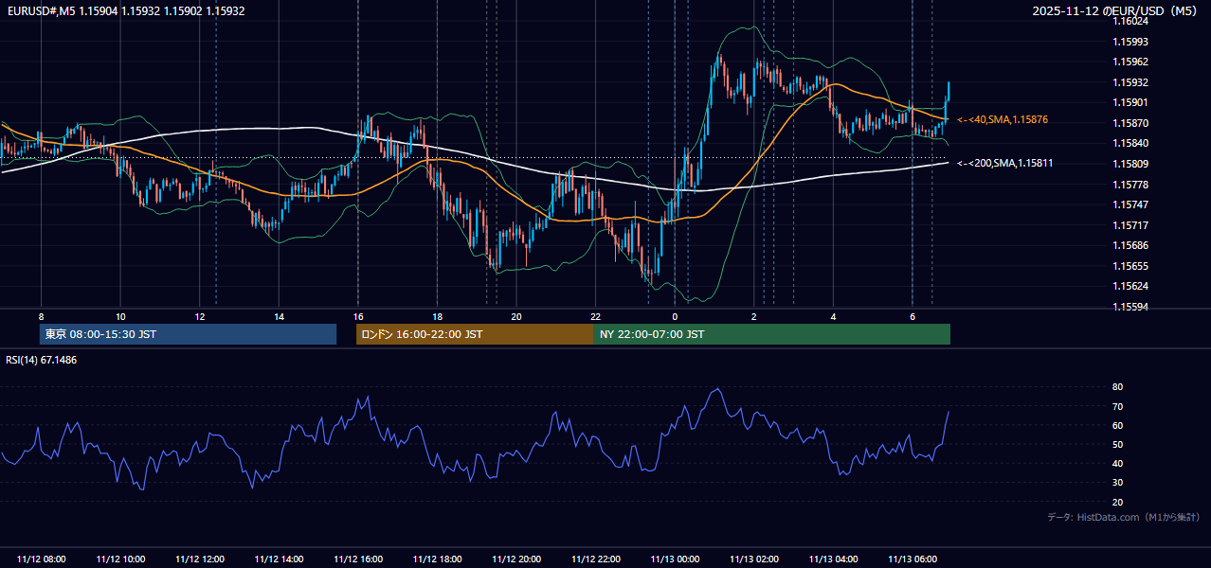1211x568 pixels.
Task: Click the bottom time label 11/12 20:00
Action: 516,559
